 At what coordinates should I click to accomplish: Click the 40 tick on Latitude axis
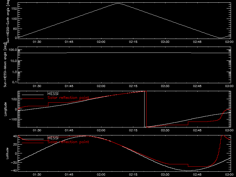(15, 136)
